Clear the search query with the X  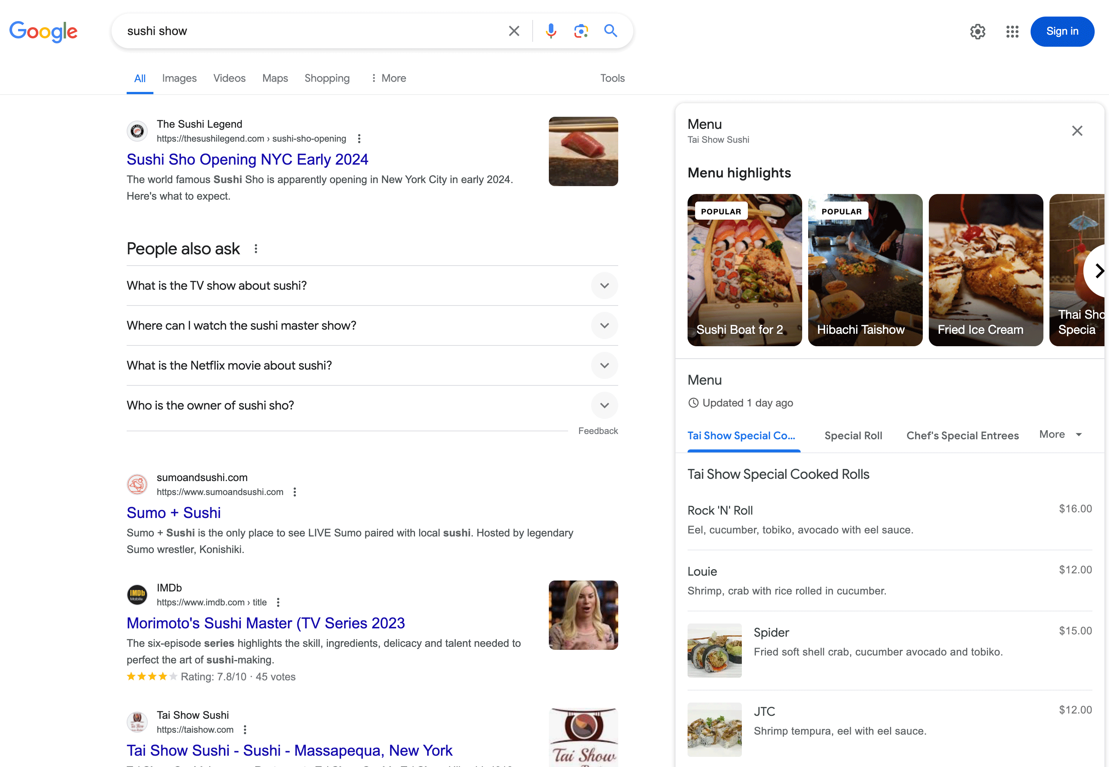[514, 31]
